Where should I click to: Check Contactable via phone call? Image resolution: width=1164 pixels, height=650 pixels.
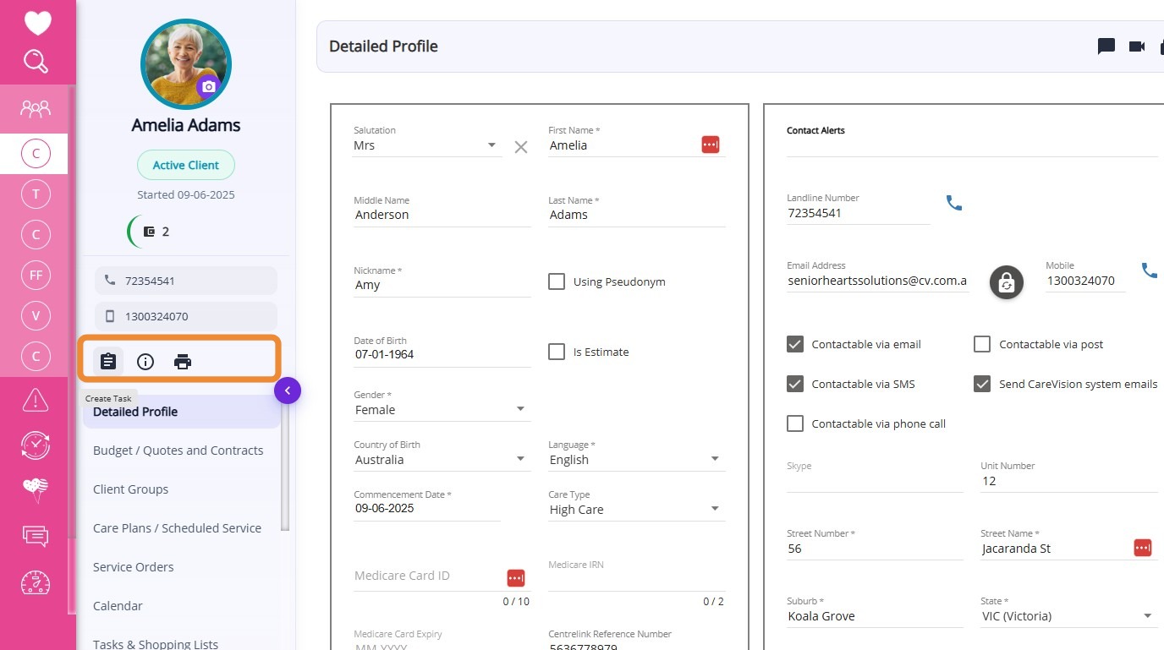795,423
